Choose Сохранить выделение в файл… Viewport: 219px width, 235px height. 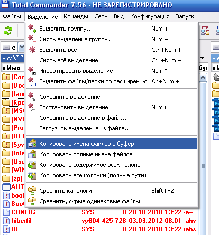[112, 118]
